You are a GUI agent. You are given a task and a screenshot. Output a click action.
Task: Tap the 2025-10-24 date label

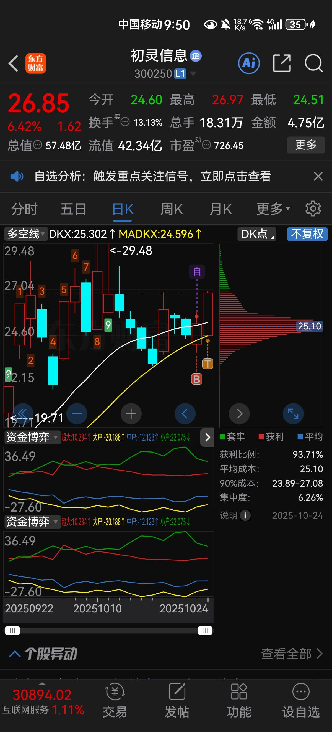tap(298, 515)
